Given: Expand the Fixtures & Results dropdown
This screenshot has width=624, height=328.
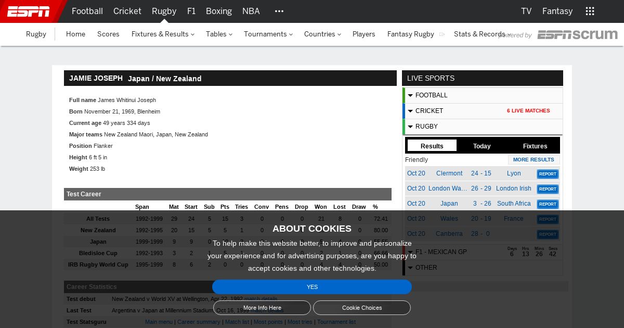Looking at the screenshot, I should click(163, 34).
